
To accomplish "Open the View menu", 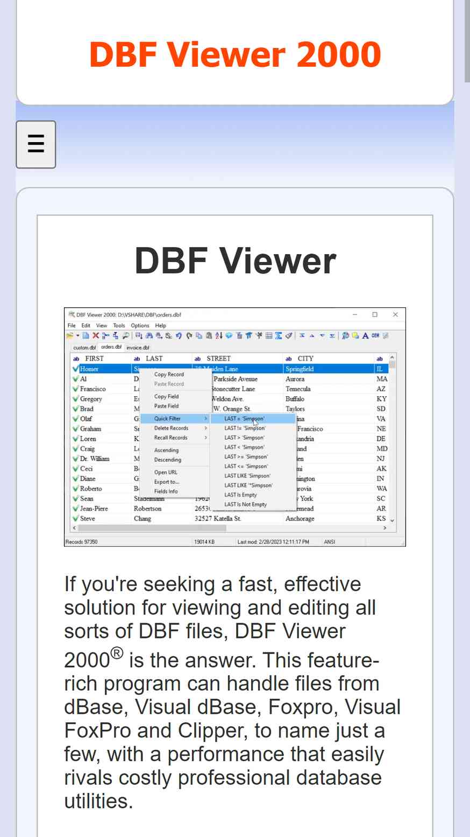I will 102,326.
